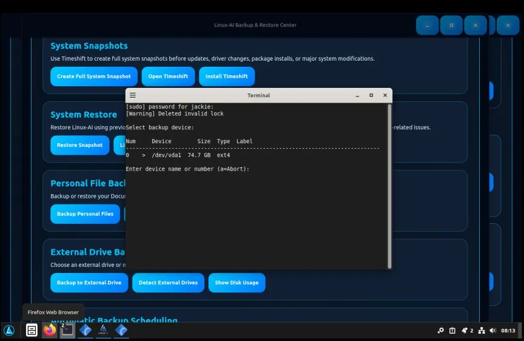Open the file manager from taskbar

point(32,330)
